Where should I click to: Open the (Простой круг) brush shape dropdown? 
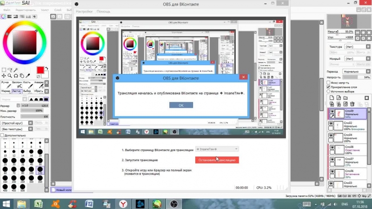click(17, 123)
